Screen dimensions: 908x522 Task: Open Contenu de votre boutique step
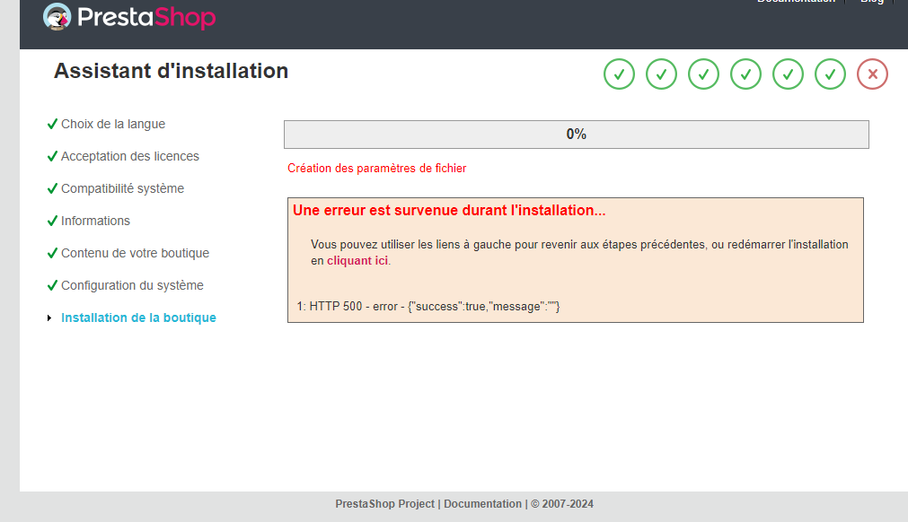135,253
